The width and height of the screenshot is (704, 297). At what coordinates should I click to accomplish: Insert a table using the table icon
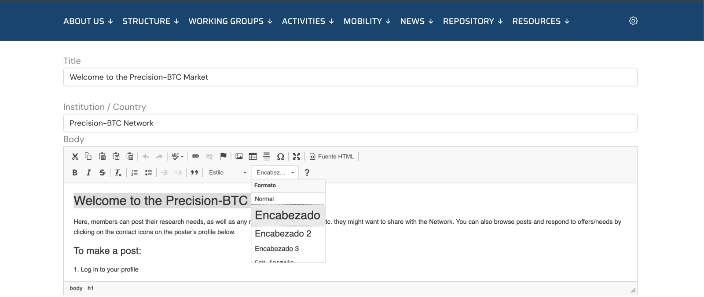(253, 157)
